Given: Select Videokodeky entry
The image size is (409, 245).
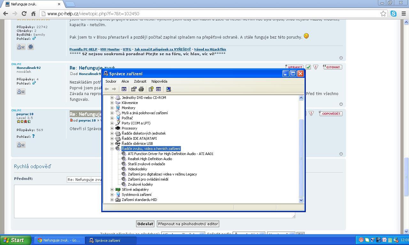Looking at the screenshot, I should [137, 169].
